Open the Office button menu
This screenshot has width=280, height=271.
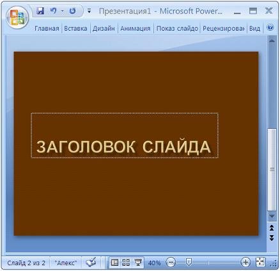click(17, 17)
